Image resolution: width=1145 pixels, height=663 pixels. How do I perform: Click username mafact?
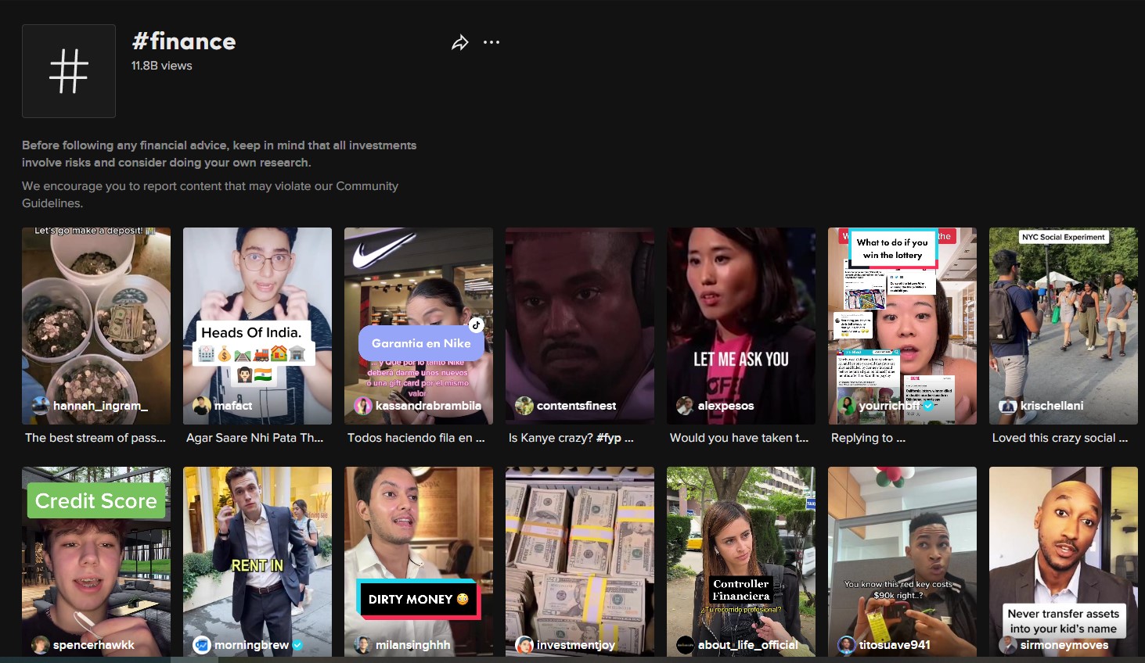233,406
